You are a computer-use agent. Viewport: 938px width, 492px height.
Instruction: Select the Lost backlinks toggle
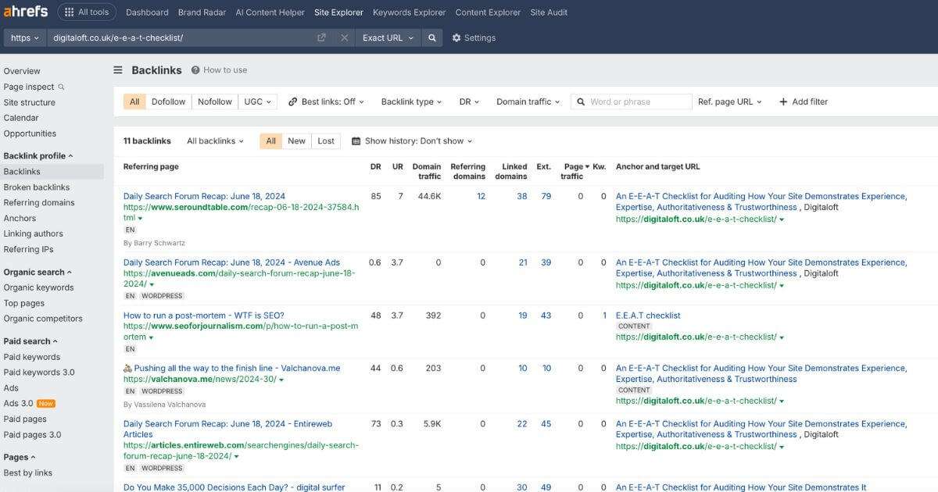point(326,141)
